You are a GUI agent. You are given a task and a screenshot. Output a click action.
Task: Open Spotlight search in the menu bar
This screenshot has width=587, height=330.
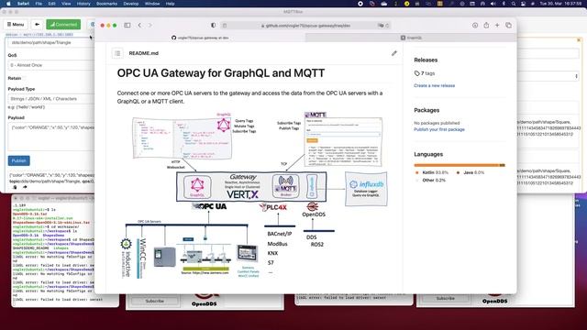tap(514, 4)
